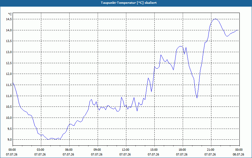
Task: Select the "14,5" y-axis value
Action: [9, 19]
